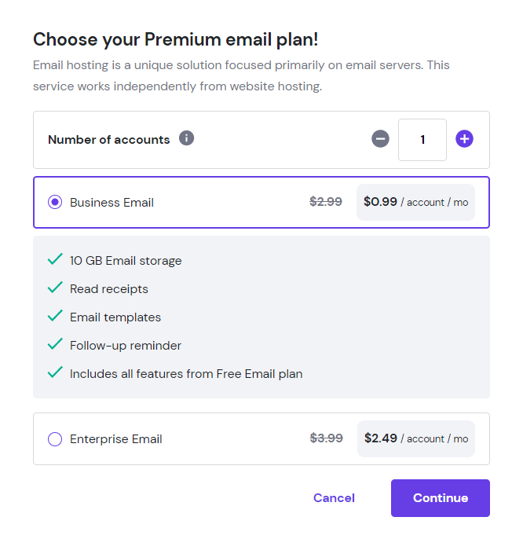
Task: Click checkmark beside Includes all Free Email features
Action: (x=55, y=372)
